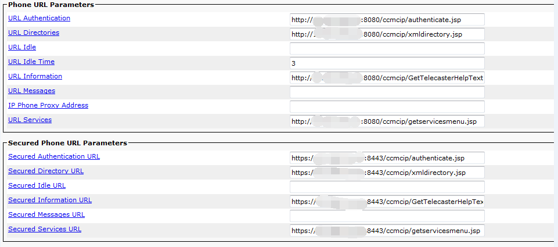This screenshot has width=558, height=247.
Task: Open the Secured Messages URL link
Action: pos(46,215)
